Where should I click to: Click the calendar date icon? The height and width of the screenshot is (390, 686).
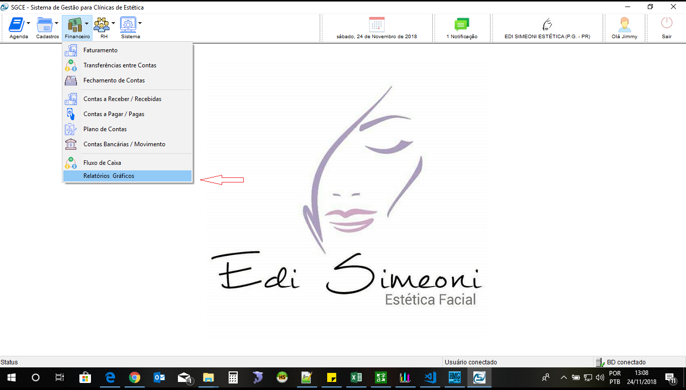point(376,25)
